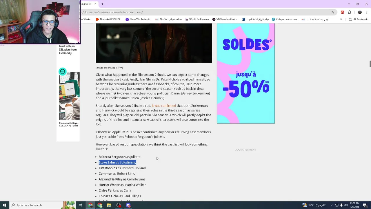Show hidden system tray icons
This screenshot has height=209, width=371.
tap(332, 205)
